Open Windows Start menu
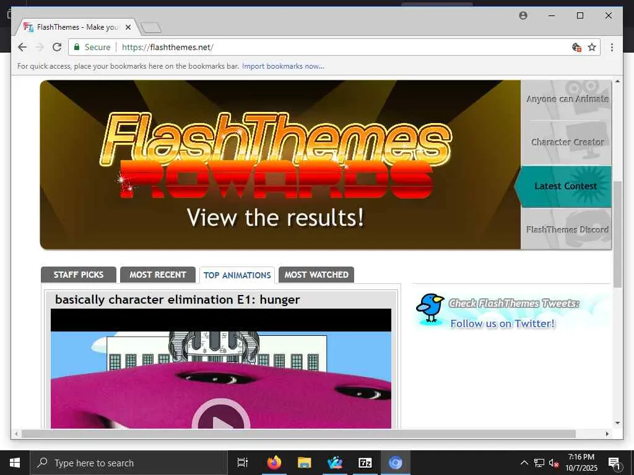 (x=15, y=463)
